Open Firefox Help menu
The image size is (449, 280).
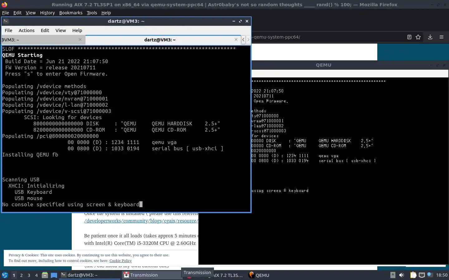106,13
